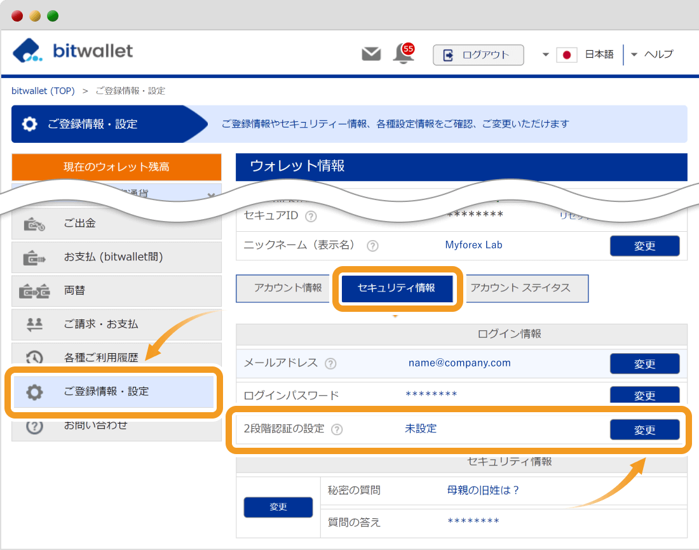Viewport: 699px width, 550px height.
Task: Click the 母親の旧姓は？ question text
Action: (x=483, y=490)
